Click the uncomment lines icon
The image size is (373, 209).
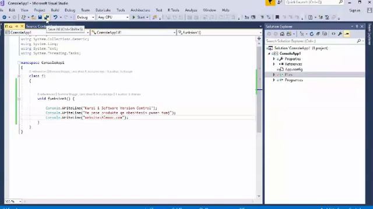(x=269, y=17)
